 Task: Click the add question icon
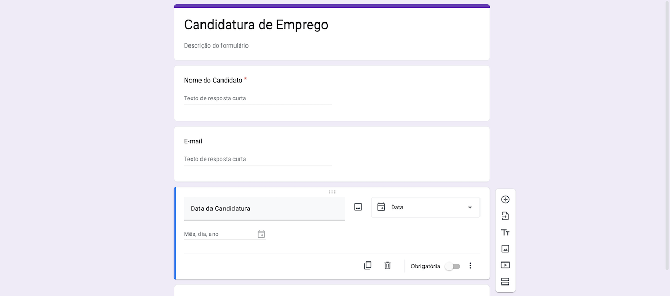(x=505, y=199)
